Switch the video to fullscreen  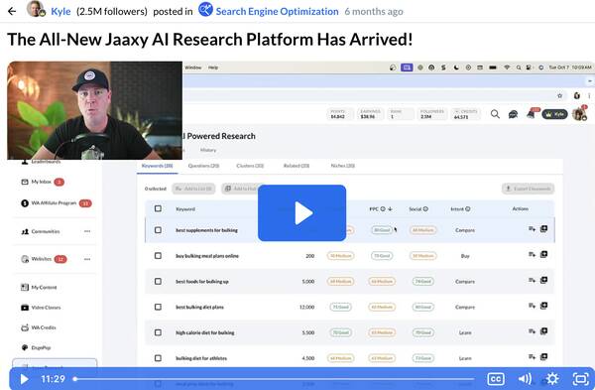[580, 379]
